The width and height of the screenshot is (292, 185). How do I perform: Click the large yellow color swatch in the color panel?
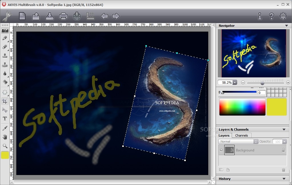point(277,107)
